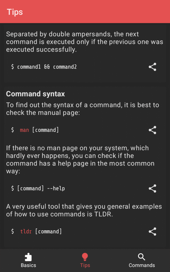This screenshot has width=170, height=272.
Task: Tap the Tips lightbulb icon
Action: coord(85,257)
